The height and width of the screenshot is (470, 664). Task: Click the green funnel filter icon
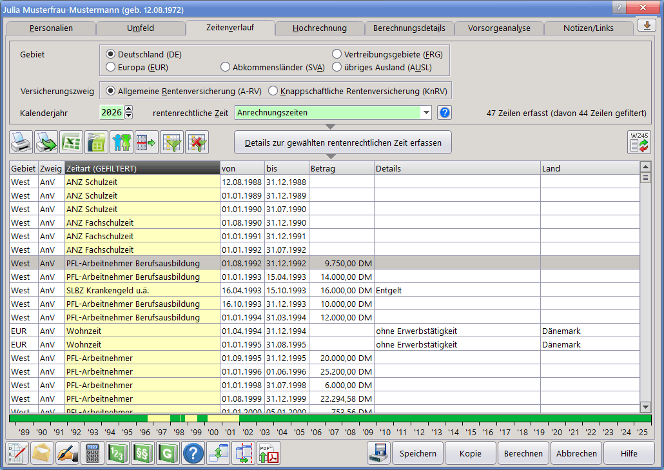click(171, 142)
